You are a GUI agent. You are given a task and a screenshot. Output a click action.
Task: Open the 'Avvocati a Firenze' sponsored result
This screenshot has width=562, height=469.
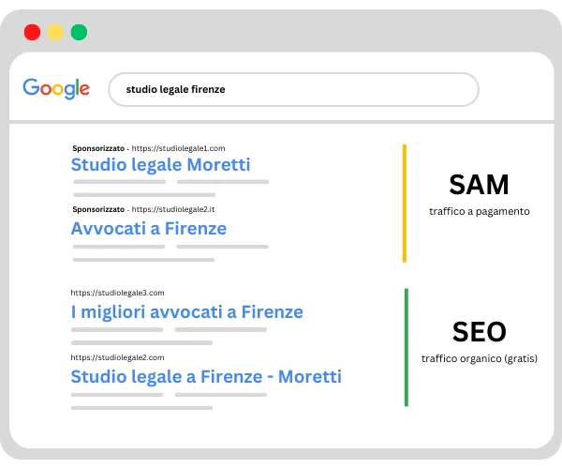point(148,229)
